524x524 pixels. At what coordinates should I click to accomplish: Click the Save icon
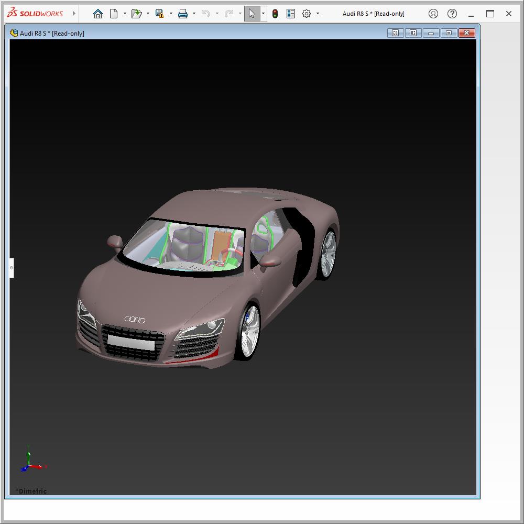tap(160, 14)
